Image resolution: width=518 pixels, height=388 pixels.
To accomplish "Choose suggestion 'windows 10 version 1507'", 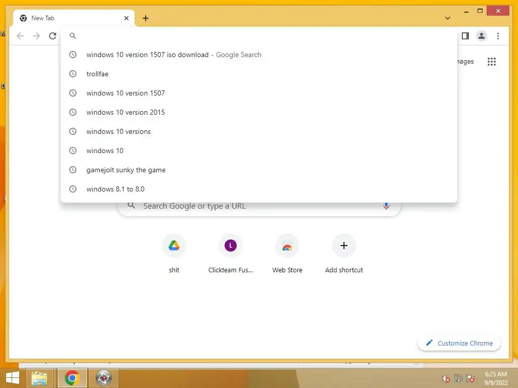I will [259, 93].
